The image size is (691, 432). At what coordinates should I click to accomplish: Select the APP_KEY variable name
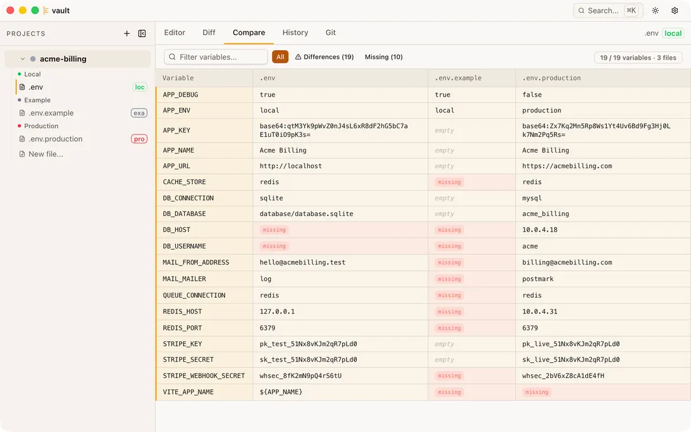click(177, 131)
